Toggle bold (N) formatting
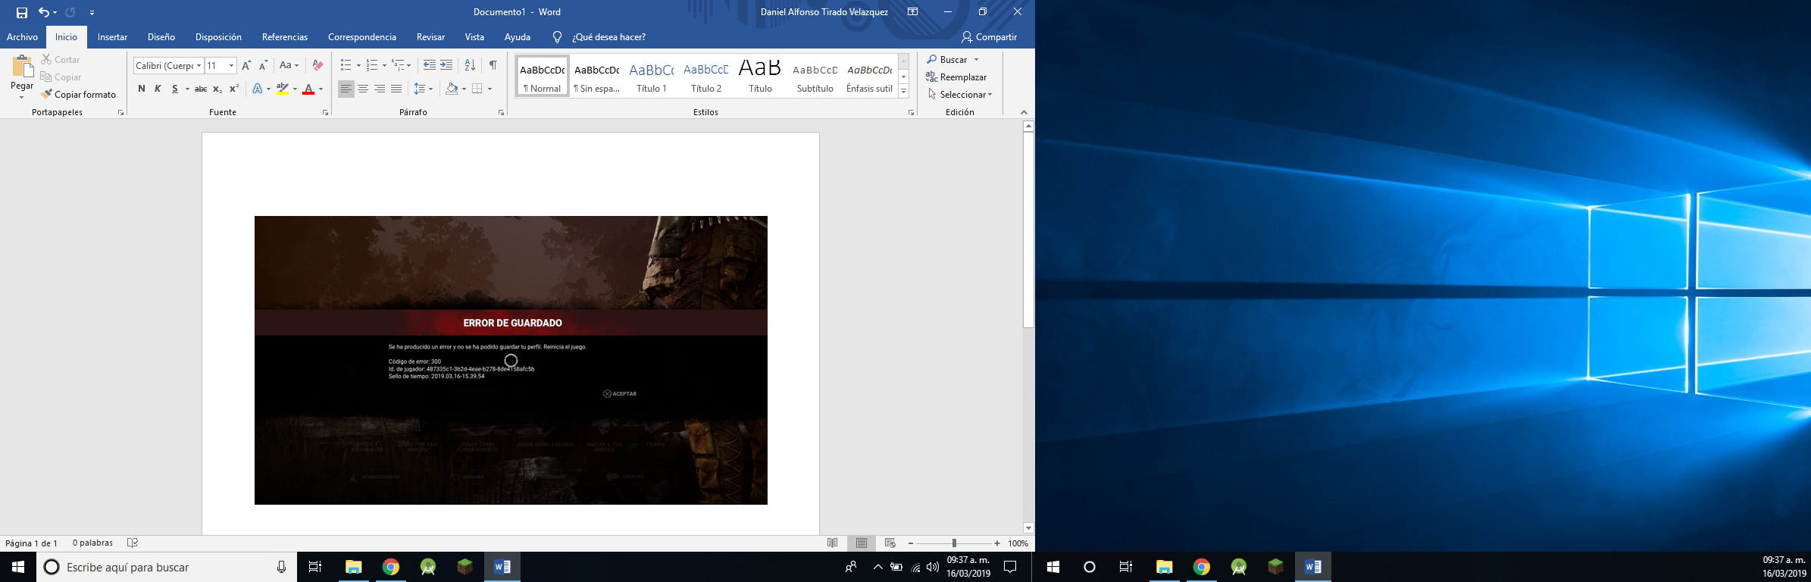The height and width of the screenshot is (582, 1811). pos(142,89)
